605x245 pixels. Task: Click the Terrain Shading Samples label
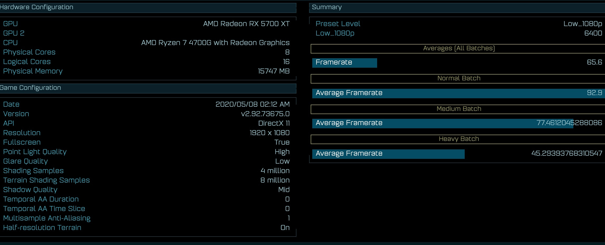[46, 180]
